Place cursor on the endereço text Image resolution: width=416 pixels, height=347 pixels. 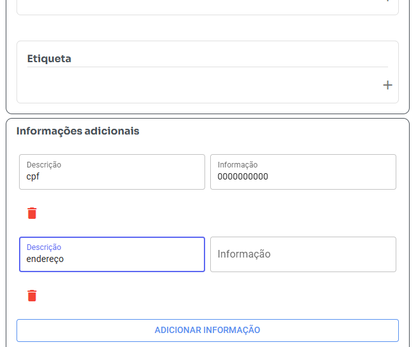click(44, 259)
